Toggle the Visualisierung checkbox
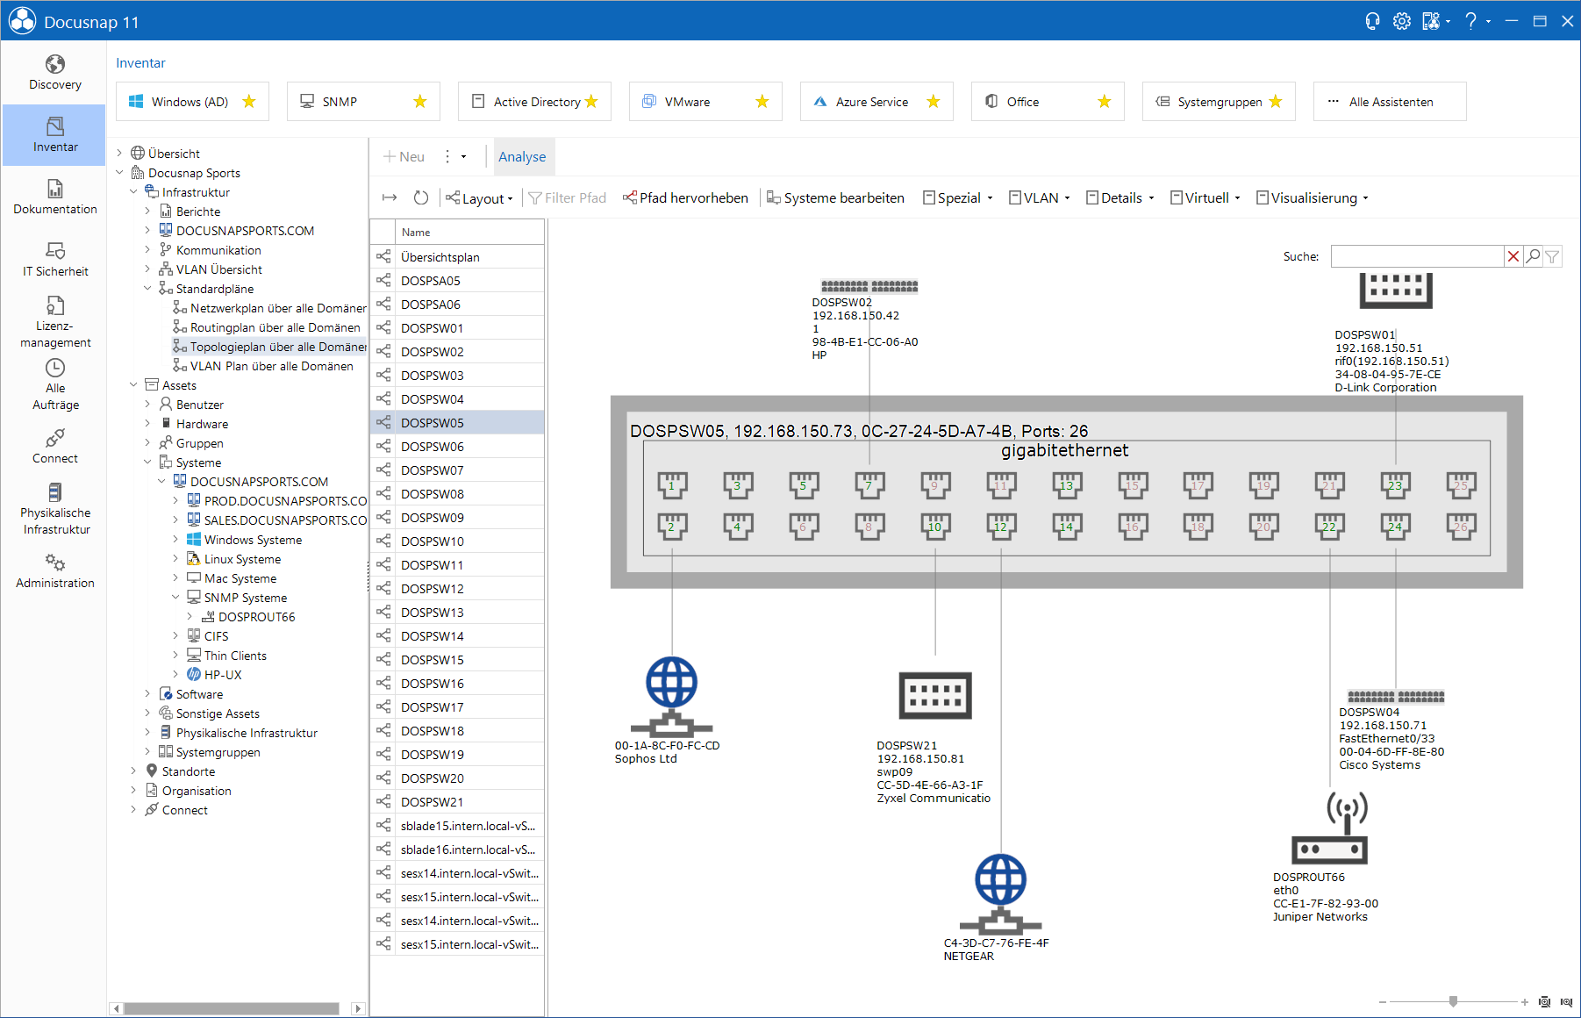 tap(1263, 198)
